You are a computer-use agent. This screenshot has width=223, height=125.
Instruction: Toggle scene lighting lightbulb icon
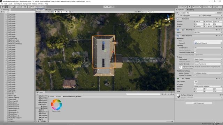(55, 12)
